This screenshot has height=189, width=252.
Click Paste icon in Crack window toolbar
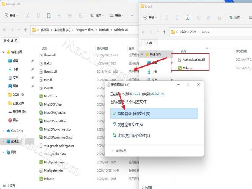[188, 18]
